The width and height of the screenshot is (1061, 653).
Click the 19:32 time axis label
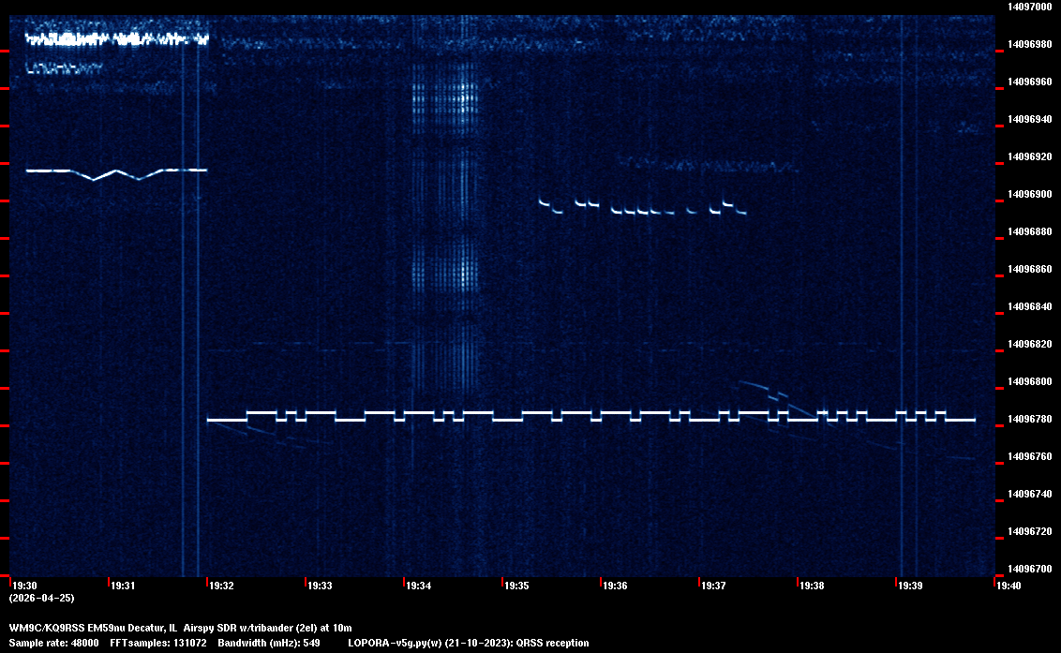[222, 586]
